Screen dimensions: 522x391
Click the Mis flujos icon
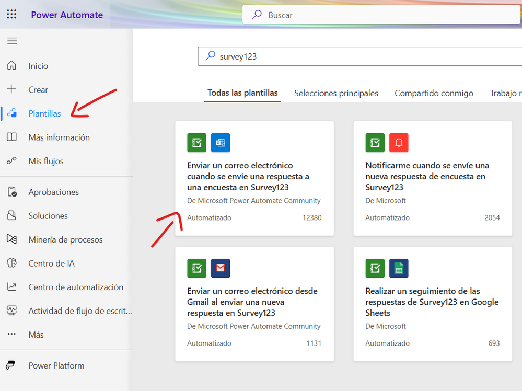point(11,161)
